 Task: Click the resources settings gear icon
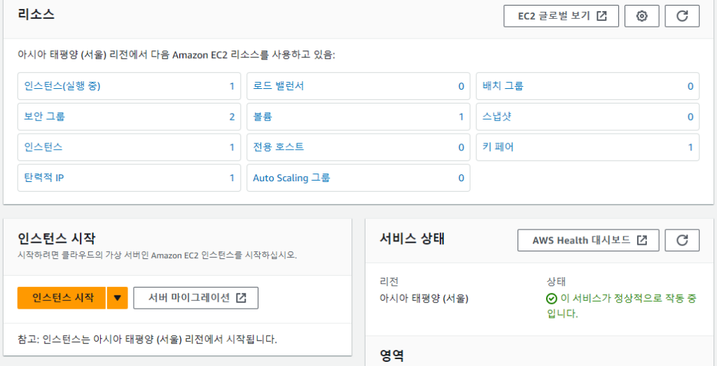click(x=641, y=15)
